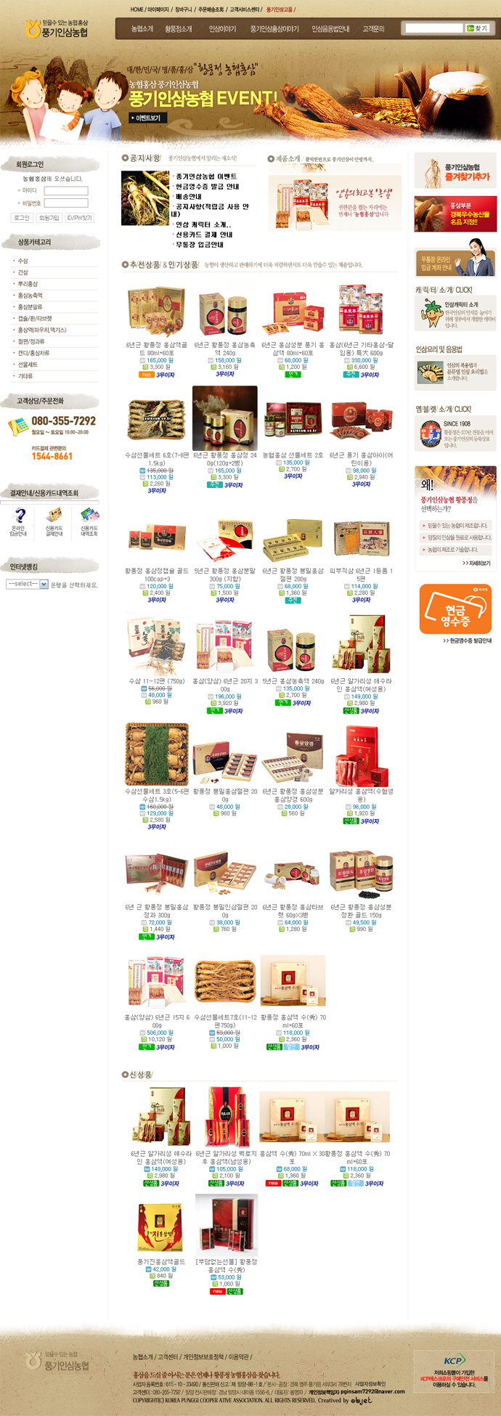
Task: Open the 신용카드 내역조회 cards icon
Action: pyautogui.click(x=89, y=514)
